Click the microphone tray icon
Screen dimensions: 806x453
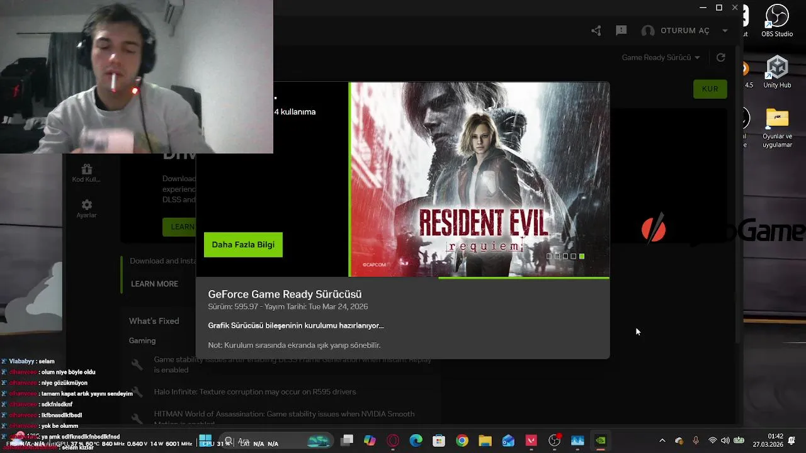tap(696, 441)
